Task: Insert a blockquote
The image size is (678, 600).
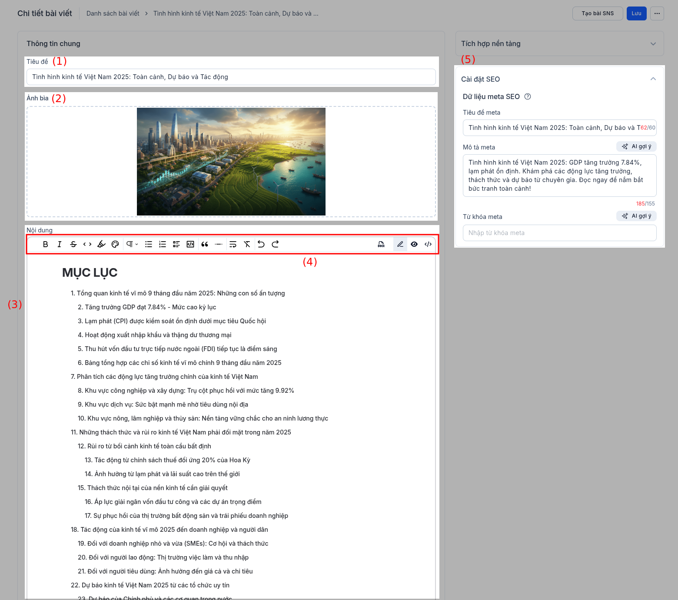Action: click(x=205, y=244)
